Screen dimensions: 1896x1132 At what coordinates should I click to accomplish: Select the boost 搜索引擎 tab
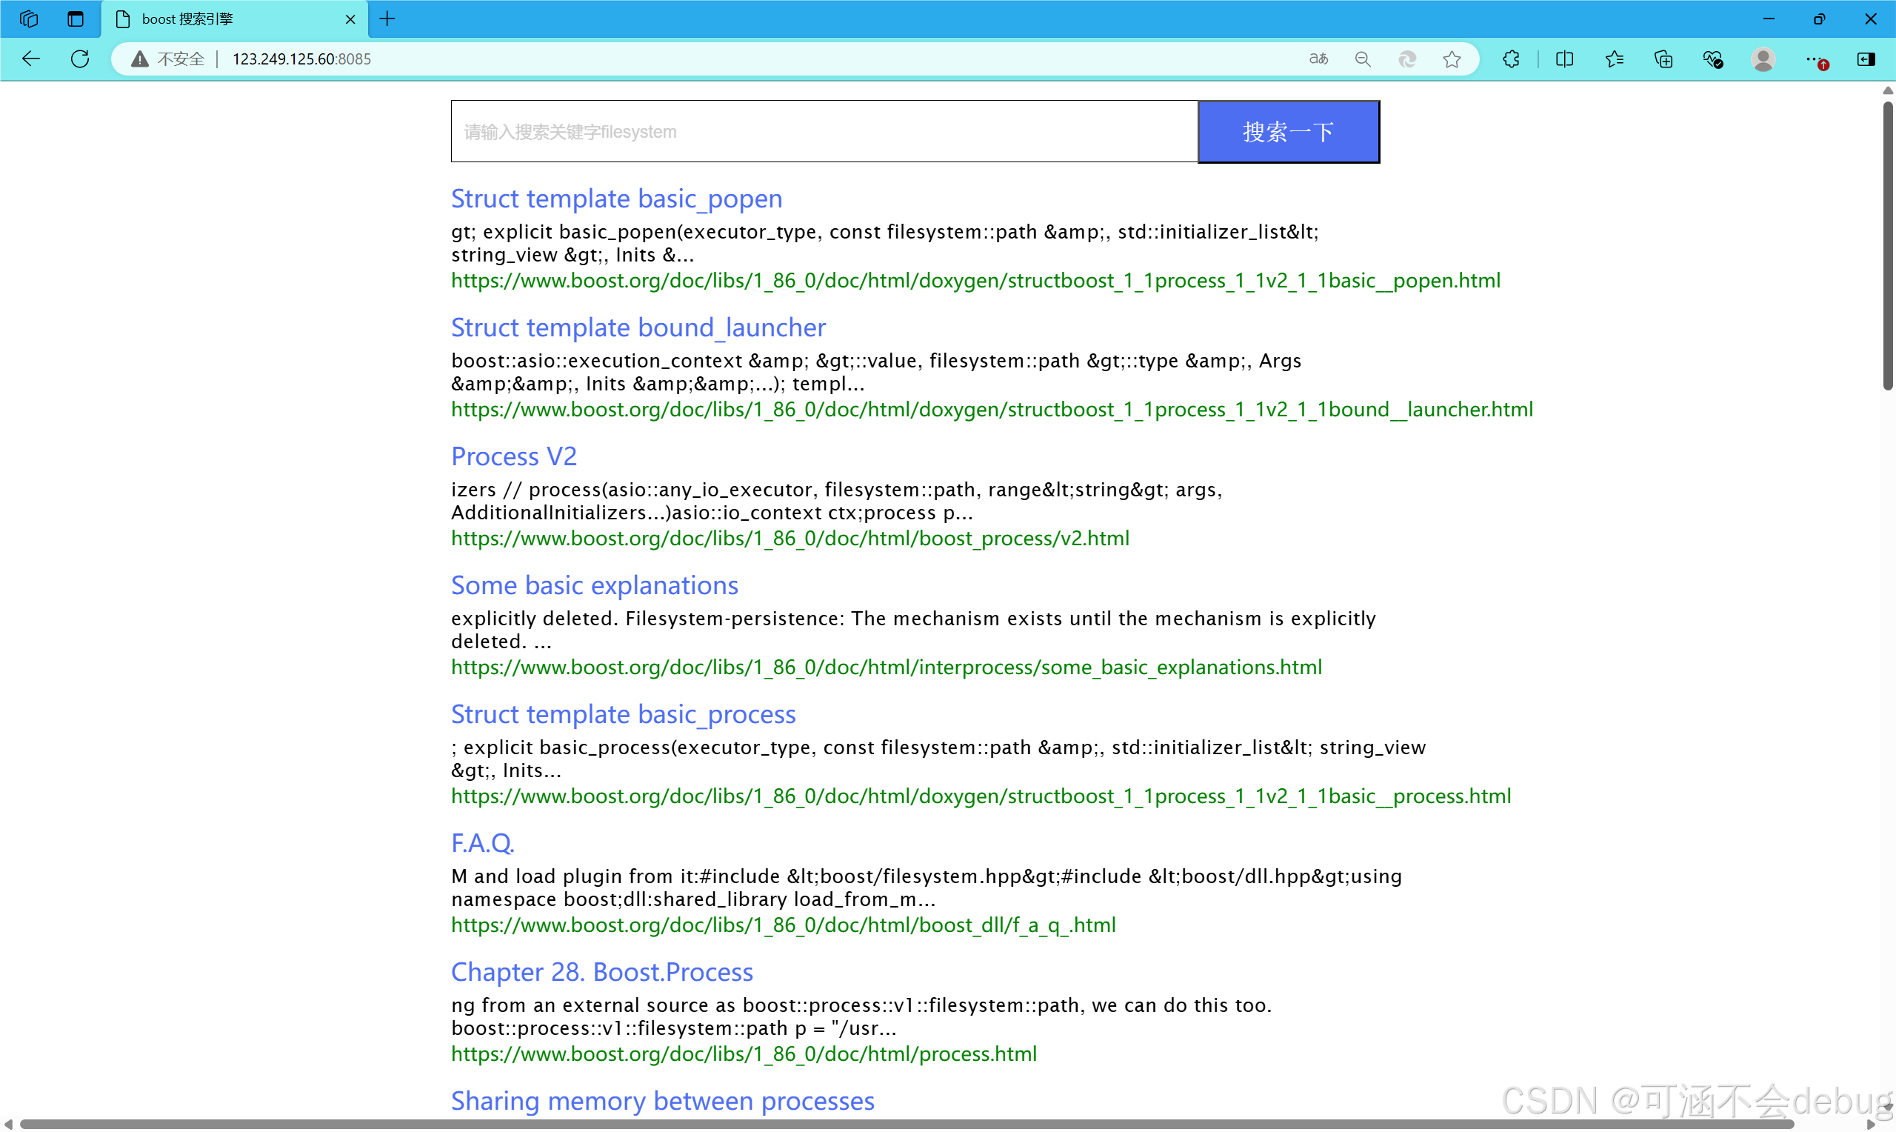tap(234, 19)
